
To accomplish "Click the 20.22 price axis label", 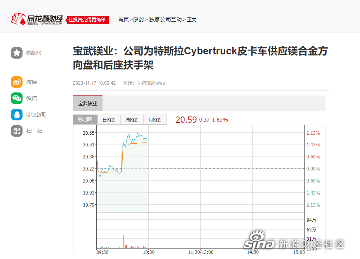I will pos(89,169).
